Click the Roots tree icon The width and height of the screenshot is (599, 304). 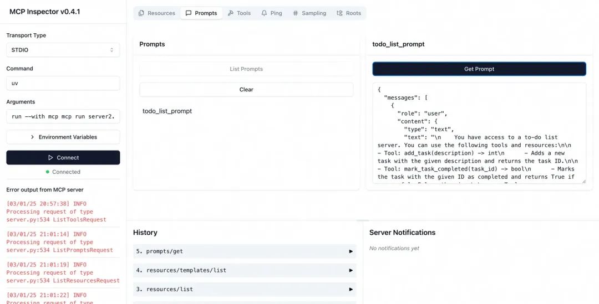pyautogui.click(x=339, y=13)
